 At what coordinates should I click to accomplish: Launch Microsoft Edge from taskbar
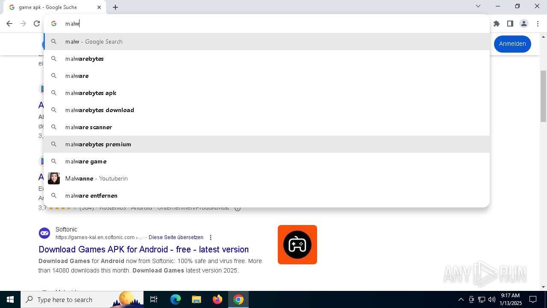coord(176,299)
